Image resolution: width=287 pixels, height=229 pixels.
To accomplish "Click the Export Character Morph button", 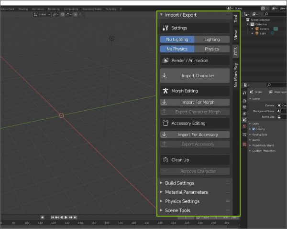I will coord(195,112).
